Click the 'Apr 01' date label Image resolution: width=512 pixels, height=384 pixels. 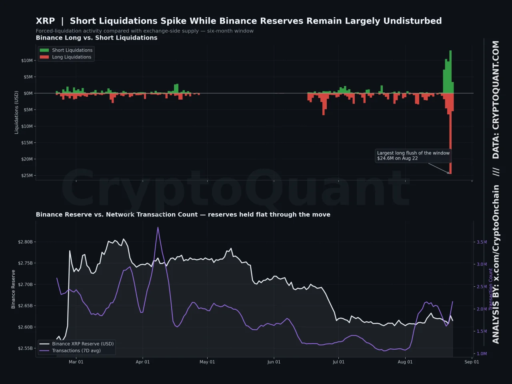143,362
